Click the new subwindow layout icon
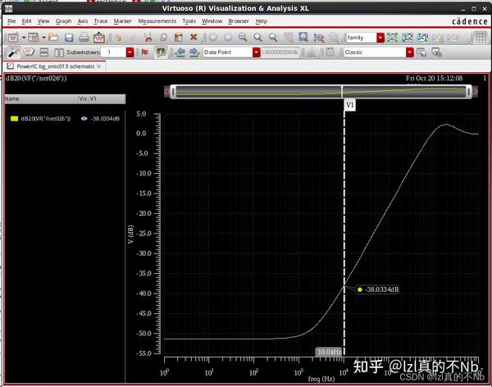This screenshot has height=387, width=492. [34, 38]
